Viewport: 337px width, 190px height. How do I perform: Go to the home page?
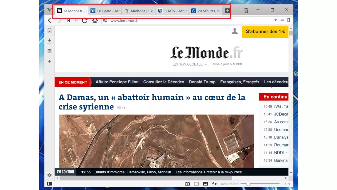95,21
